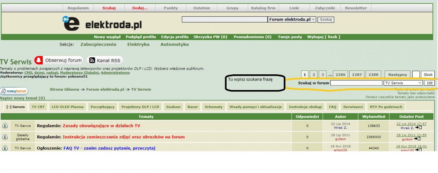Open Skrzynka PW (0)
The height and width of the screenshot is (173, 438).
[210, 37]
